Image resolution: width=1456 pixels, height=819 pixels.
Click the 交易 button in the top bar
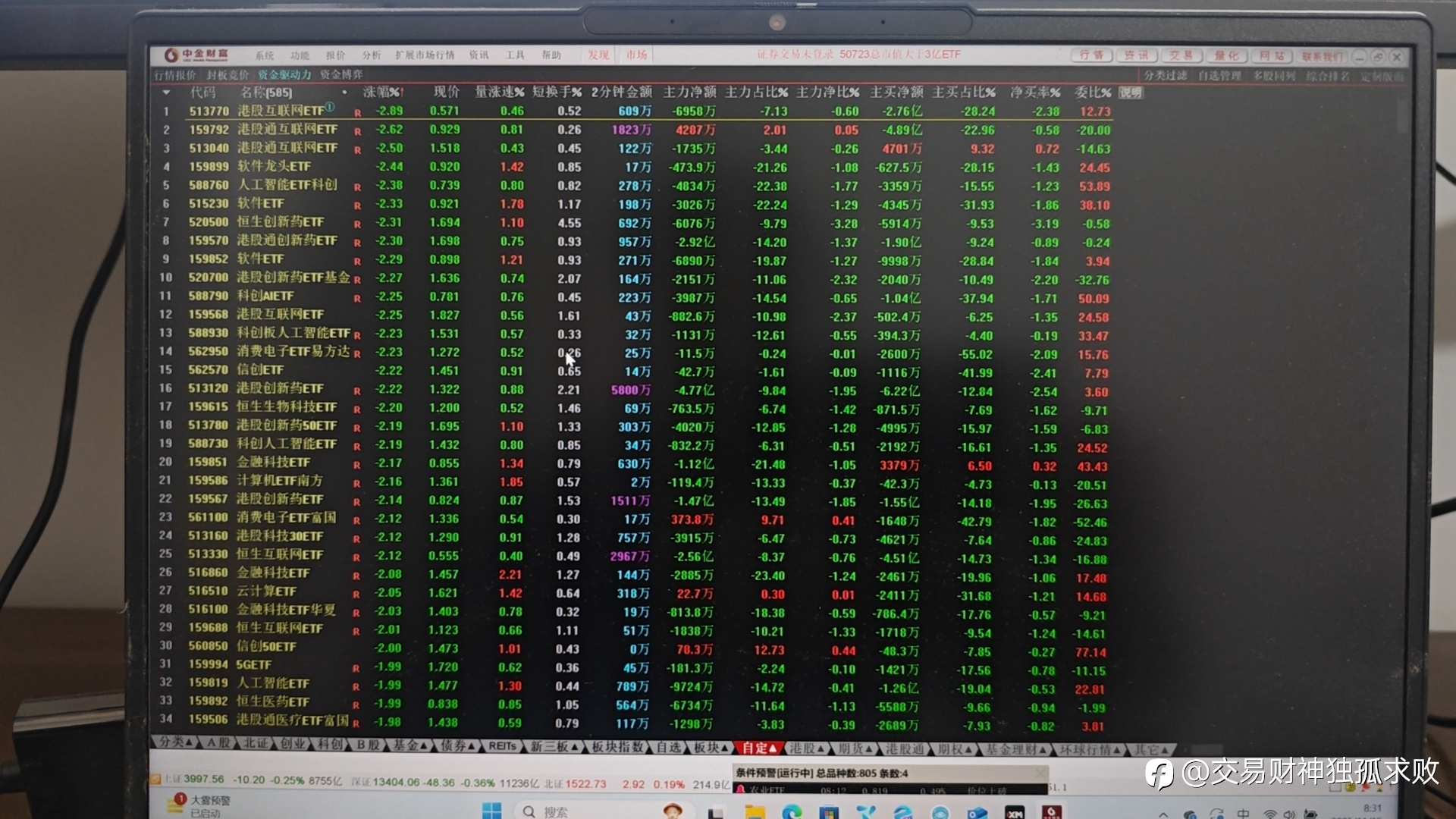point(1181,55)
